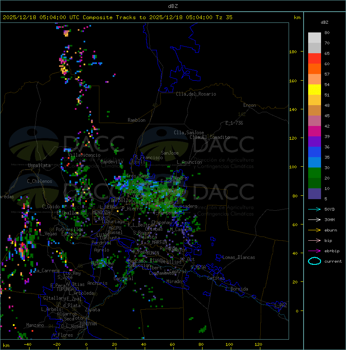The height and width of the screenshot is (350, 346).
Task: Click the 'eb+bip' legend label
Action: [332, 251]
